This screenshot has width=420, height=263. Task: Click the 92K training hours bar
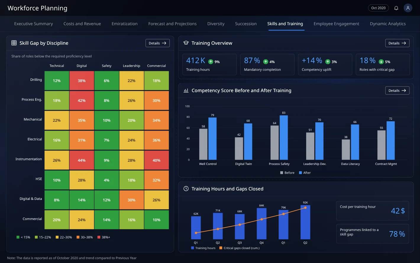pos(305,222)
